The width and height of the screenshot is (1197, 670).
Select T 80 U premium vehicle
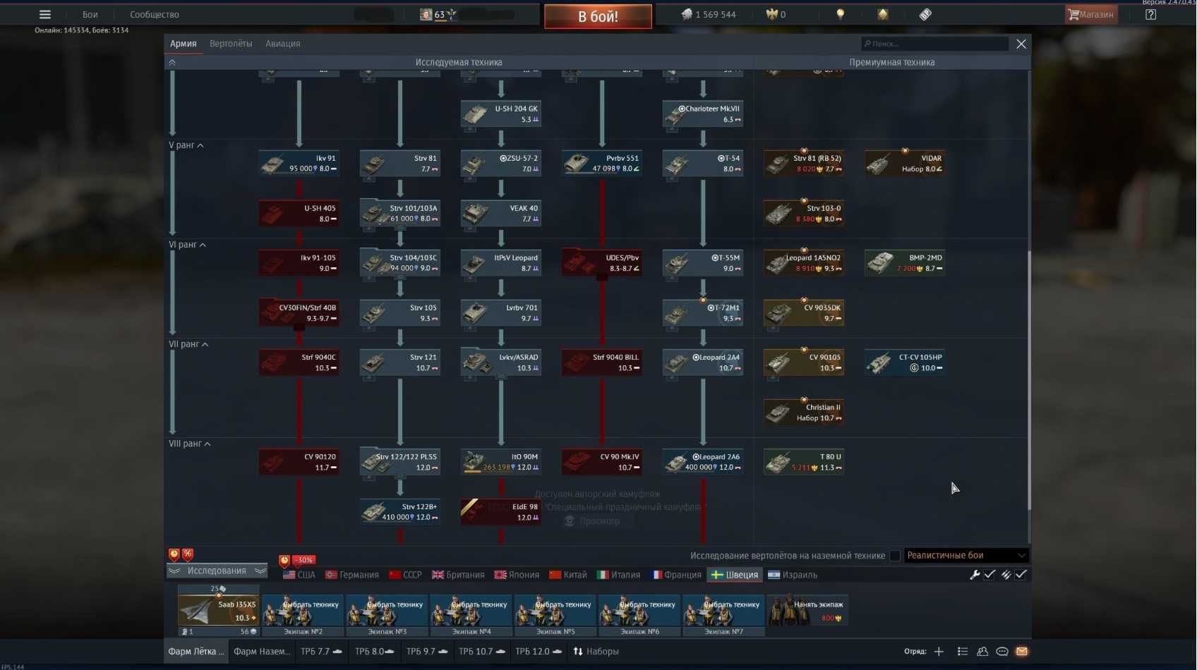[x=803, y=461]
